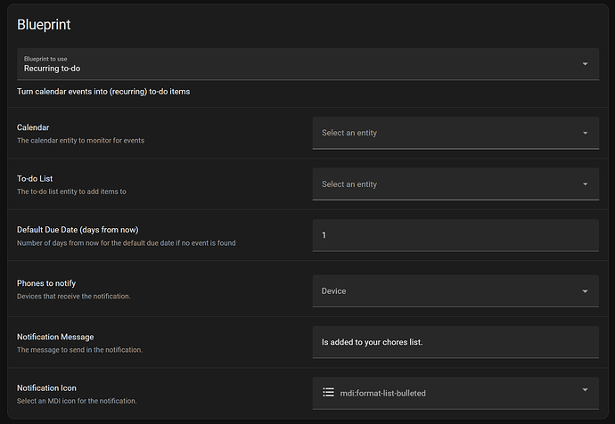Click the Phones to notify label

pos(52,283)
